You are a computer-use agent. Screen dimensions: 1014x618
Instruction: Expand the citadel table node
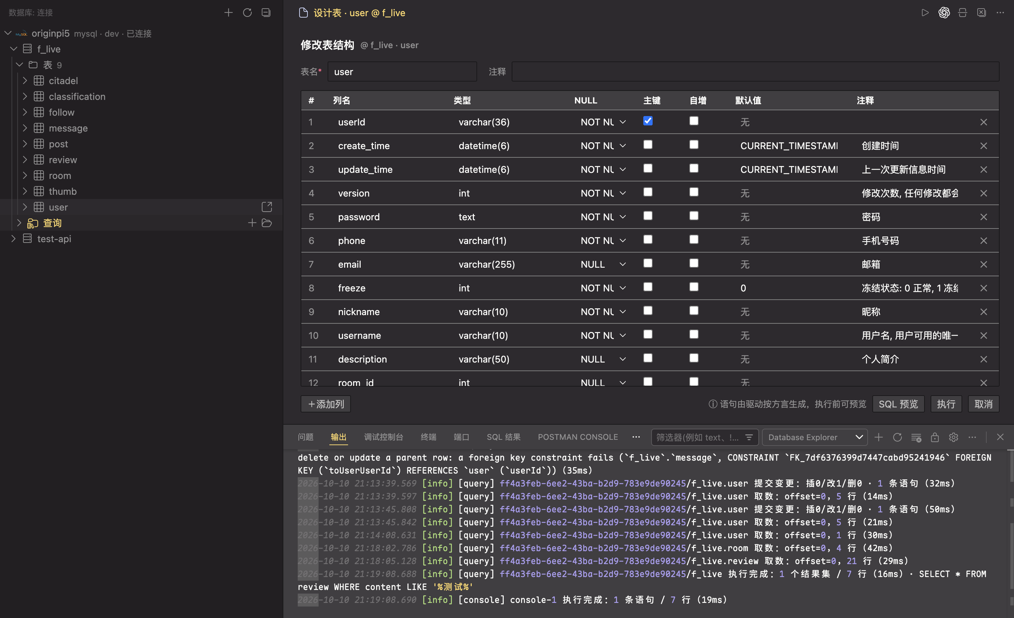tap(25, 80)
